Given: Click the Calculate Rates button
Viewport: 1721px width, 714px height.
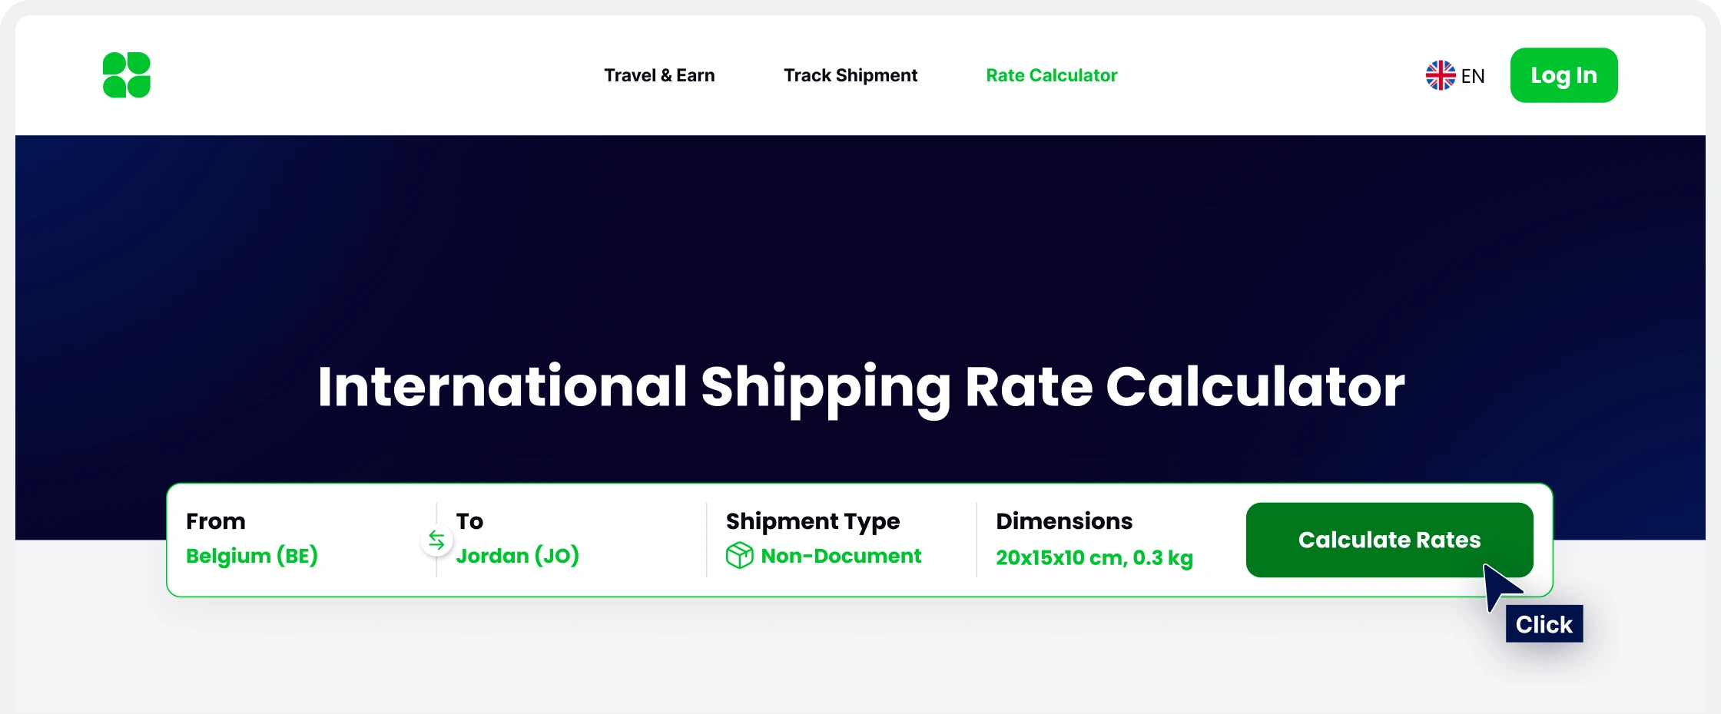Looking at the screenshot, I should pyautogui.click(x=1389, y=540).
